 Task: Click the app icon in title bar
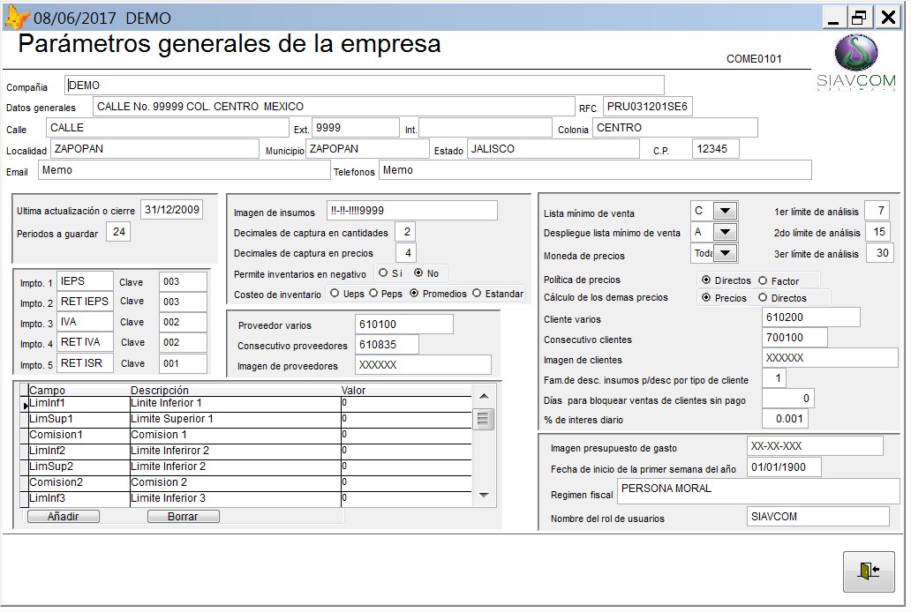17,18
